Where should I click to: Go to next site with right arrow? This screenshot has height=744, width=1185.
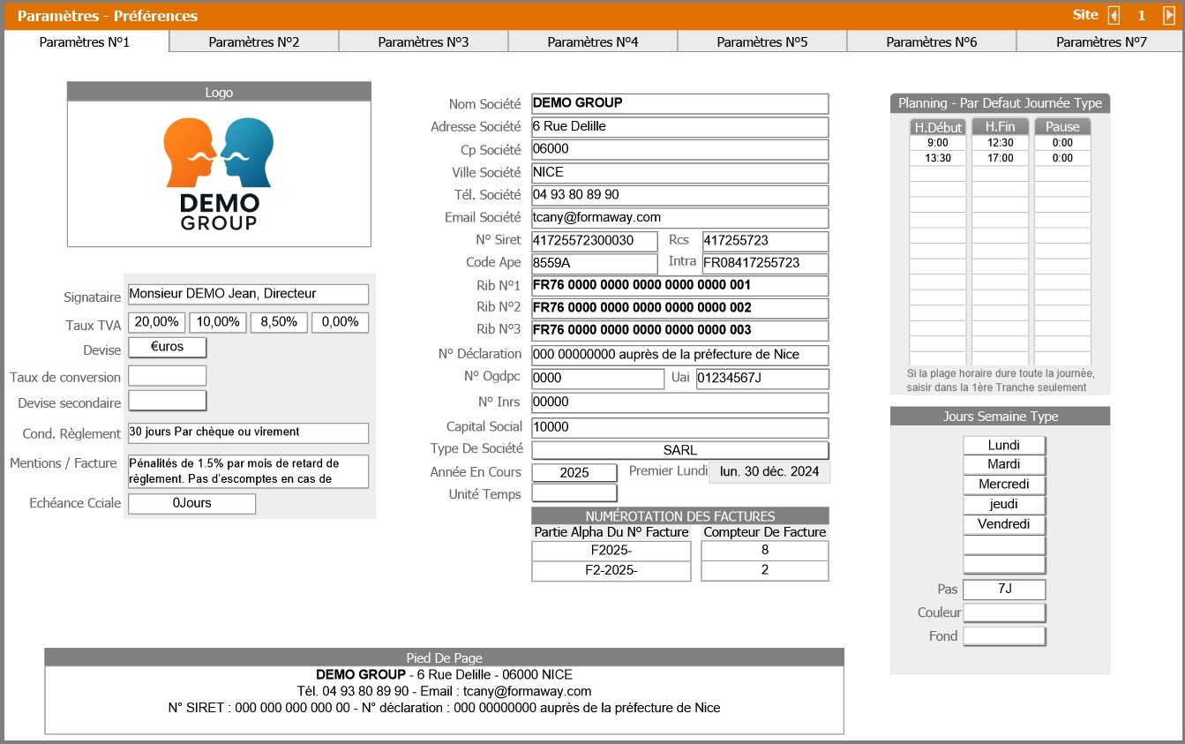(x=1169, y=15)
